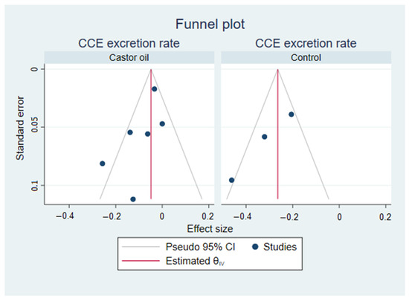Click the leftmost study dot in Castor oil panel

[x=103, y=164]
